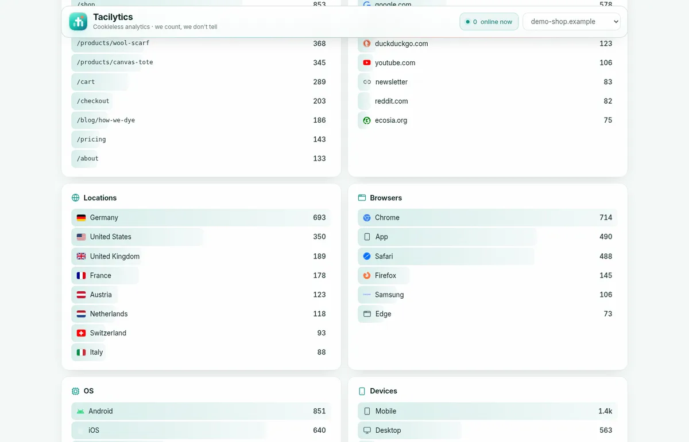The image size is (689, 442).
Task: Click the Tacilytics title text
Action: click(x=113, y=17)
